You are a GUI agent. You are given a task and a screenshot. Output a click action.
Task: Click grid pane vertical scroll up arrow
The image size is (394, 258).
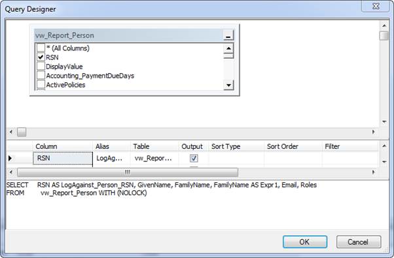tap(384, 146)
